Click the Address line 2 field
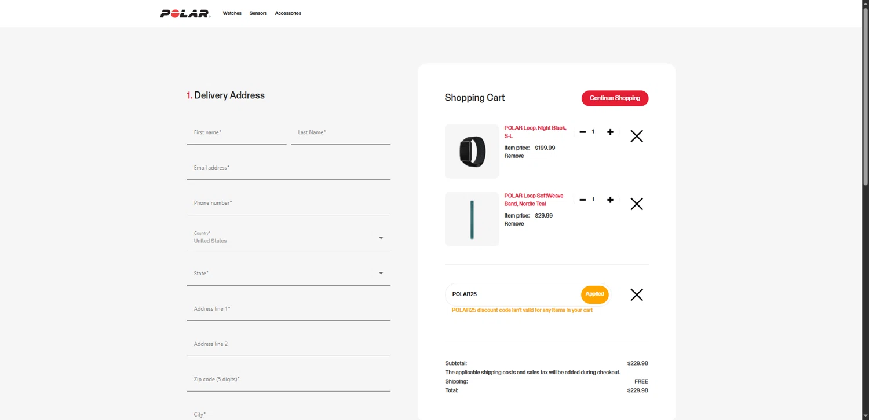869x420 pixels. (289, 345)
